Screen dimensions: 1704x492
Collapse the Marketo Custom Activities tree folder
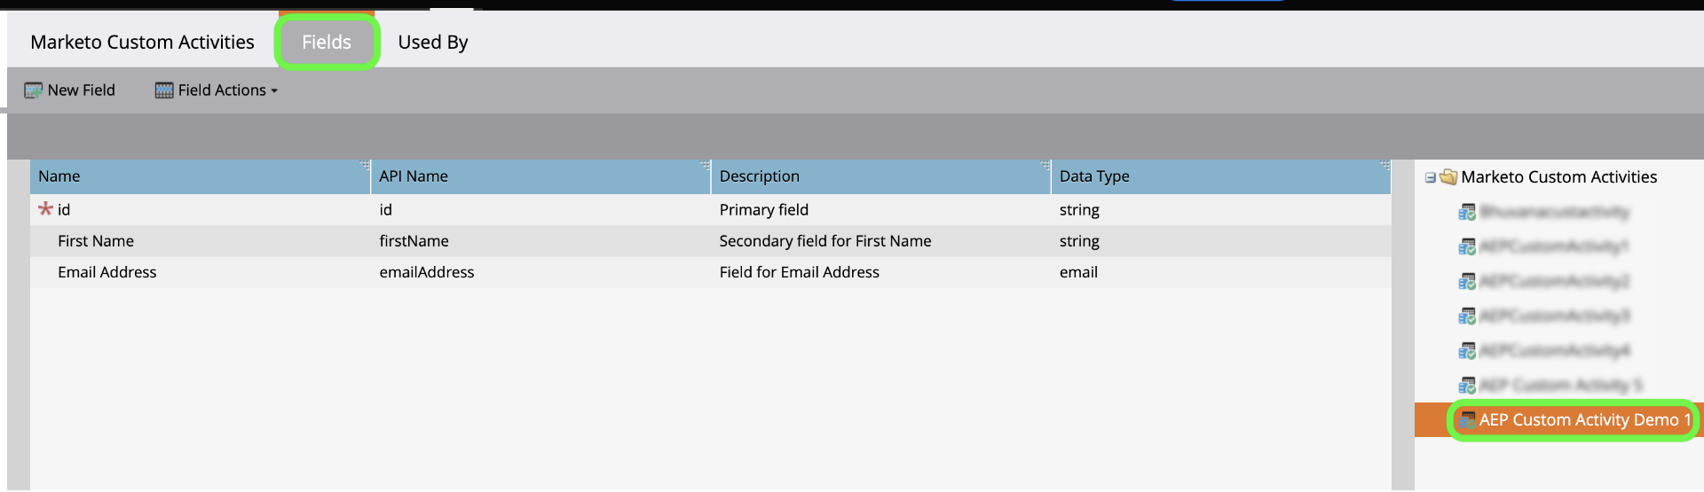coord(1430,177)
